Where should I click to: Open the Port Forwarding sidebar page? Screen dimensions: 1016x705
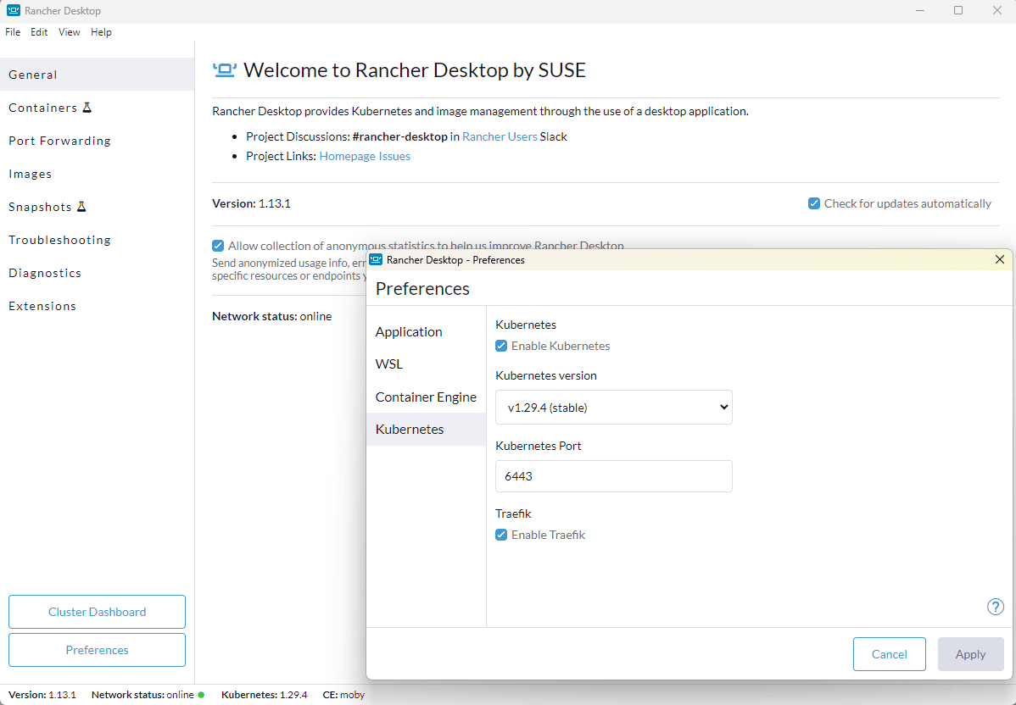click(x=98, y=141)
